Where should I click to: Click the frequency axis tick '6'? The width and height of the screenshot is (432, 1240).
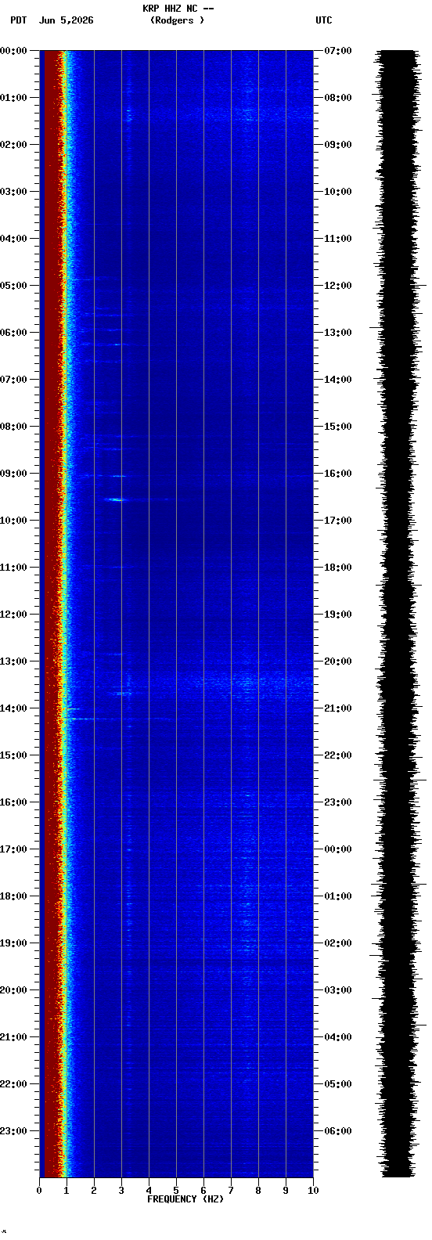[x=203, y=1191]
